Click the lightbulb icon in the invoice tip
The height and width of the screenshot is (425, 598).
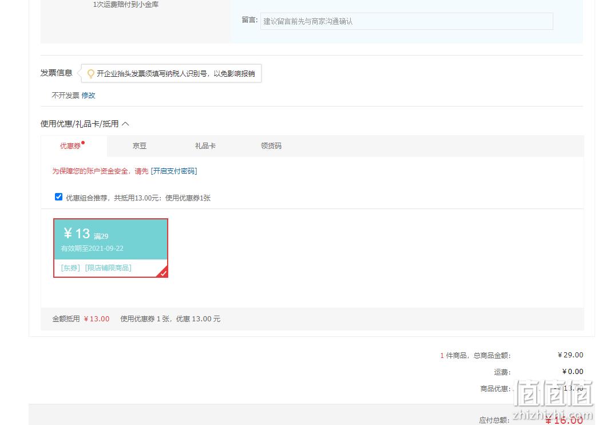click(x=91, y=73)
